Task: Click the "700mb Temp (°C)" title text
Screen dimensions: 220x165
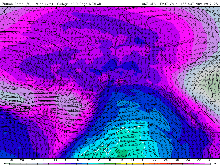Action: tap(17, 4)
